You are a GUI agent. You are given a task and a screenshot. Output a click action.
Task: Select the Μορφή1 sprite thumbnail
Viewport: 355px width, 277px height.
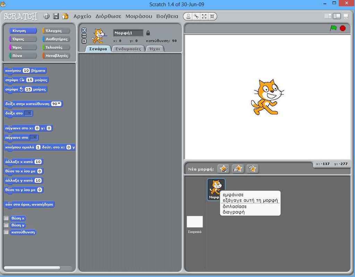[216, 189]
